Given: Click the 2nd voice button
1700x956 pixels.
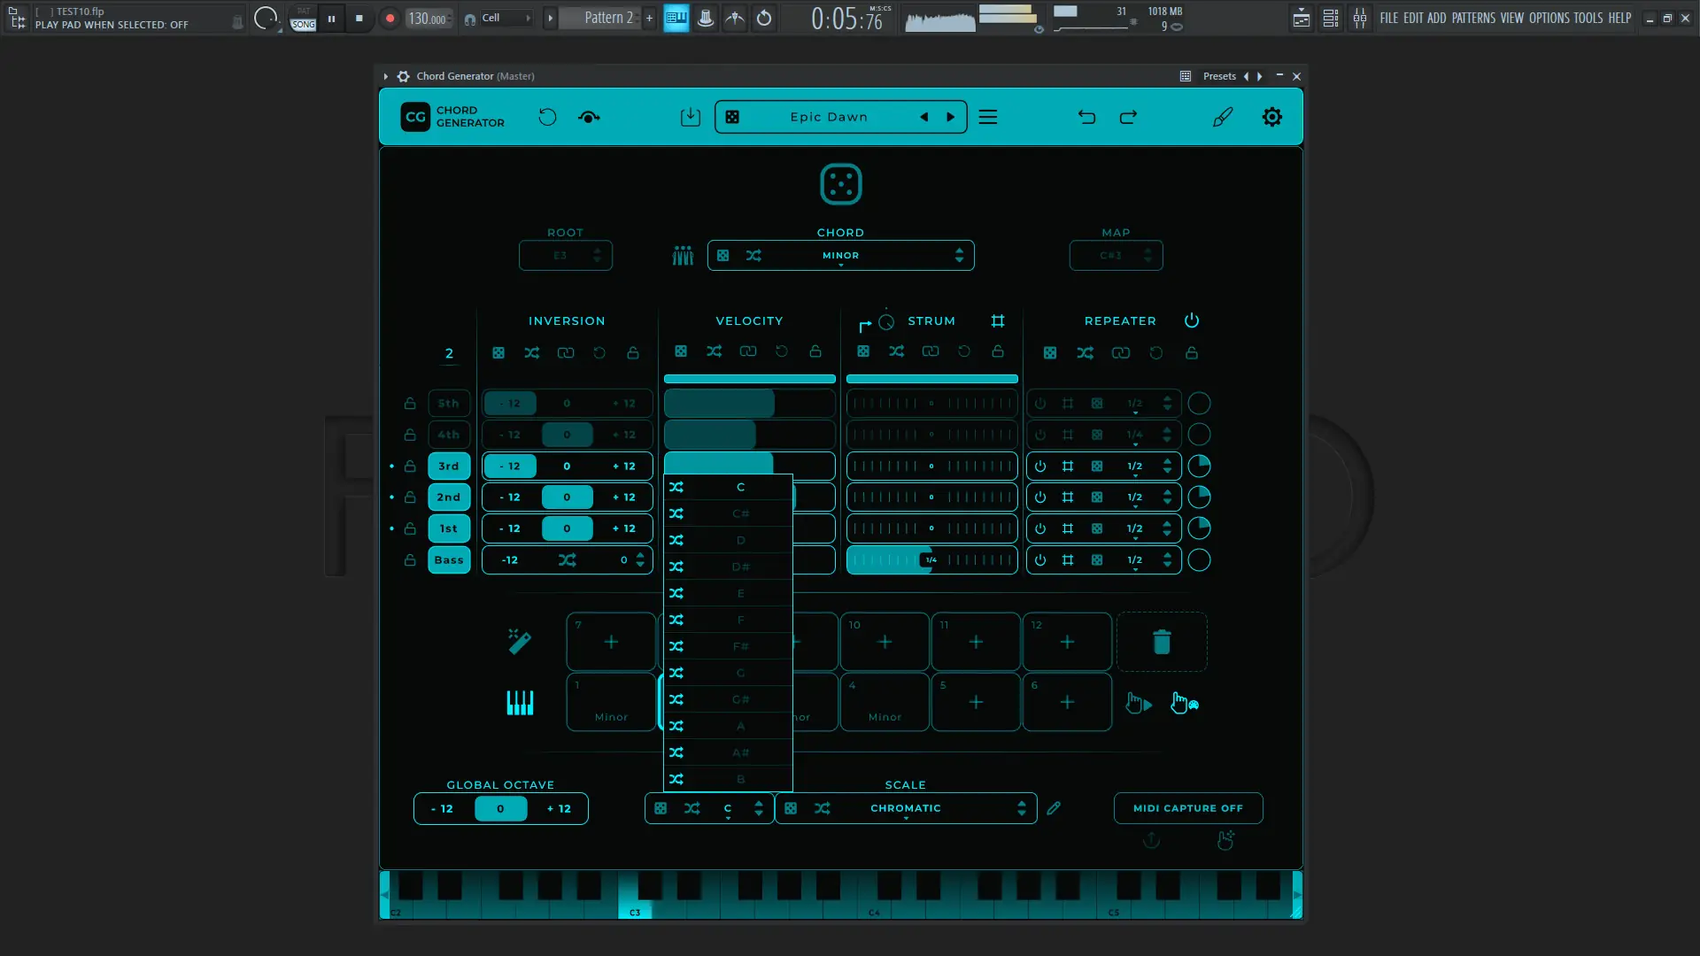Looking at the screenshot, I should pyautogui.click(x=449, y=497).
